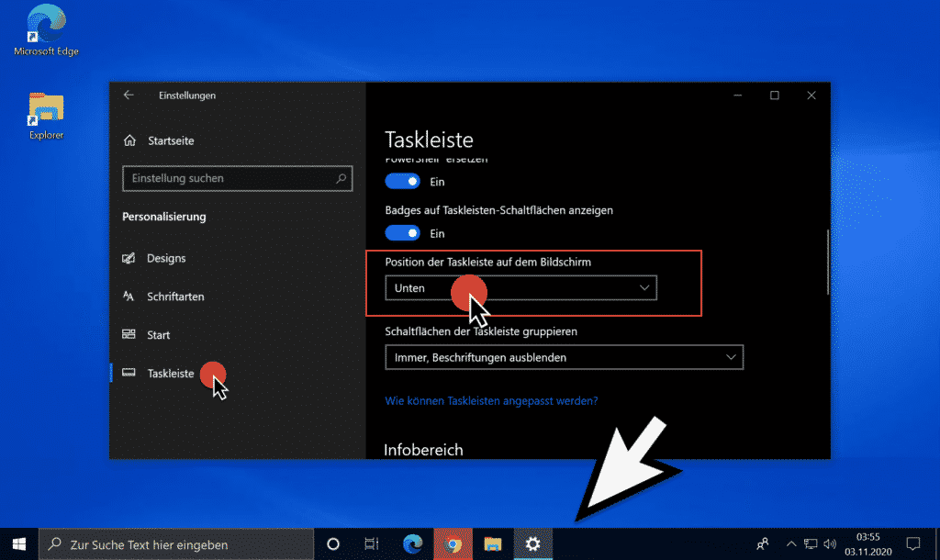Toggle Badges auf Taskleisten-Schaltflächen switch
Screen dimensions: 940x560
coord(402,233)
